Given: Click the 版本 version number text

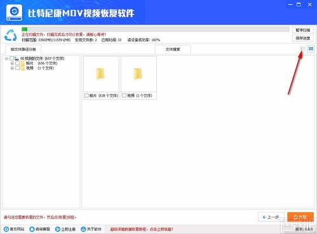Looking at the screenshot, I should (x=304, y=229).
